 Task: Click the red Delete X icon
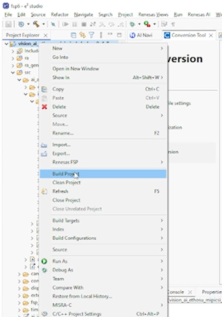(44, 107)
